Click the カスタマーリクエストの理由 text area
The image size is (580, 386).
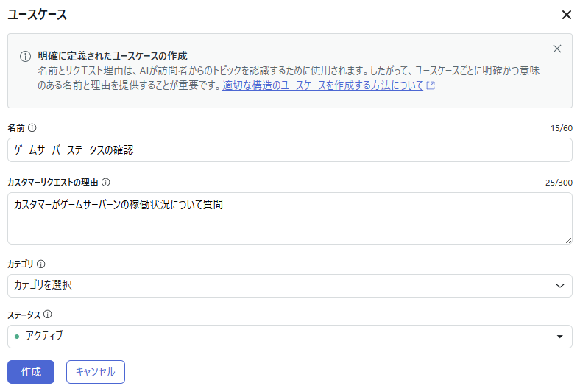(289, 218)
